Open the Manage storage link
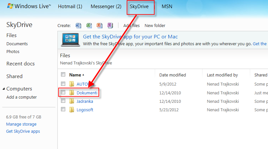268x149 pixels. tap(21, 124)
